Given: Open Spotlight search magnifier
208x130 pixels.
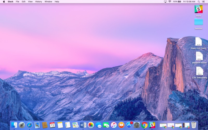Looking at the screenshot, I should click(199, 2).
